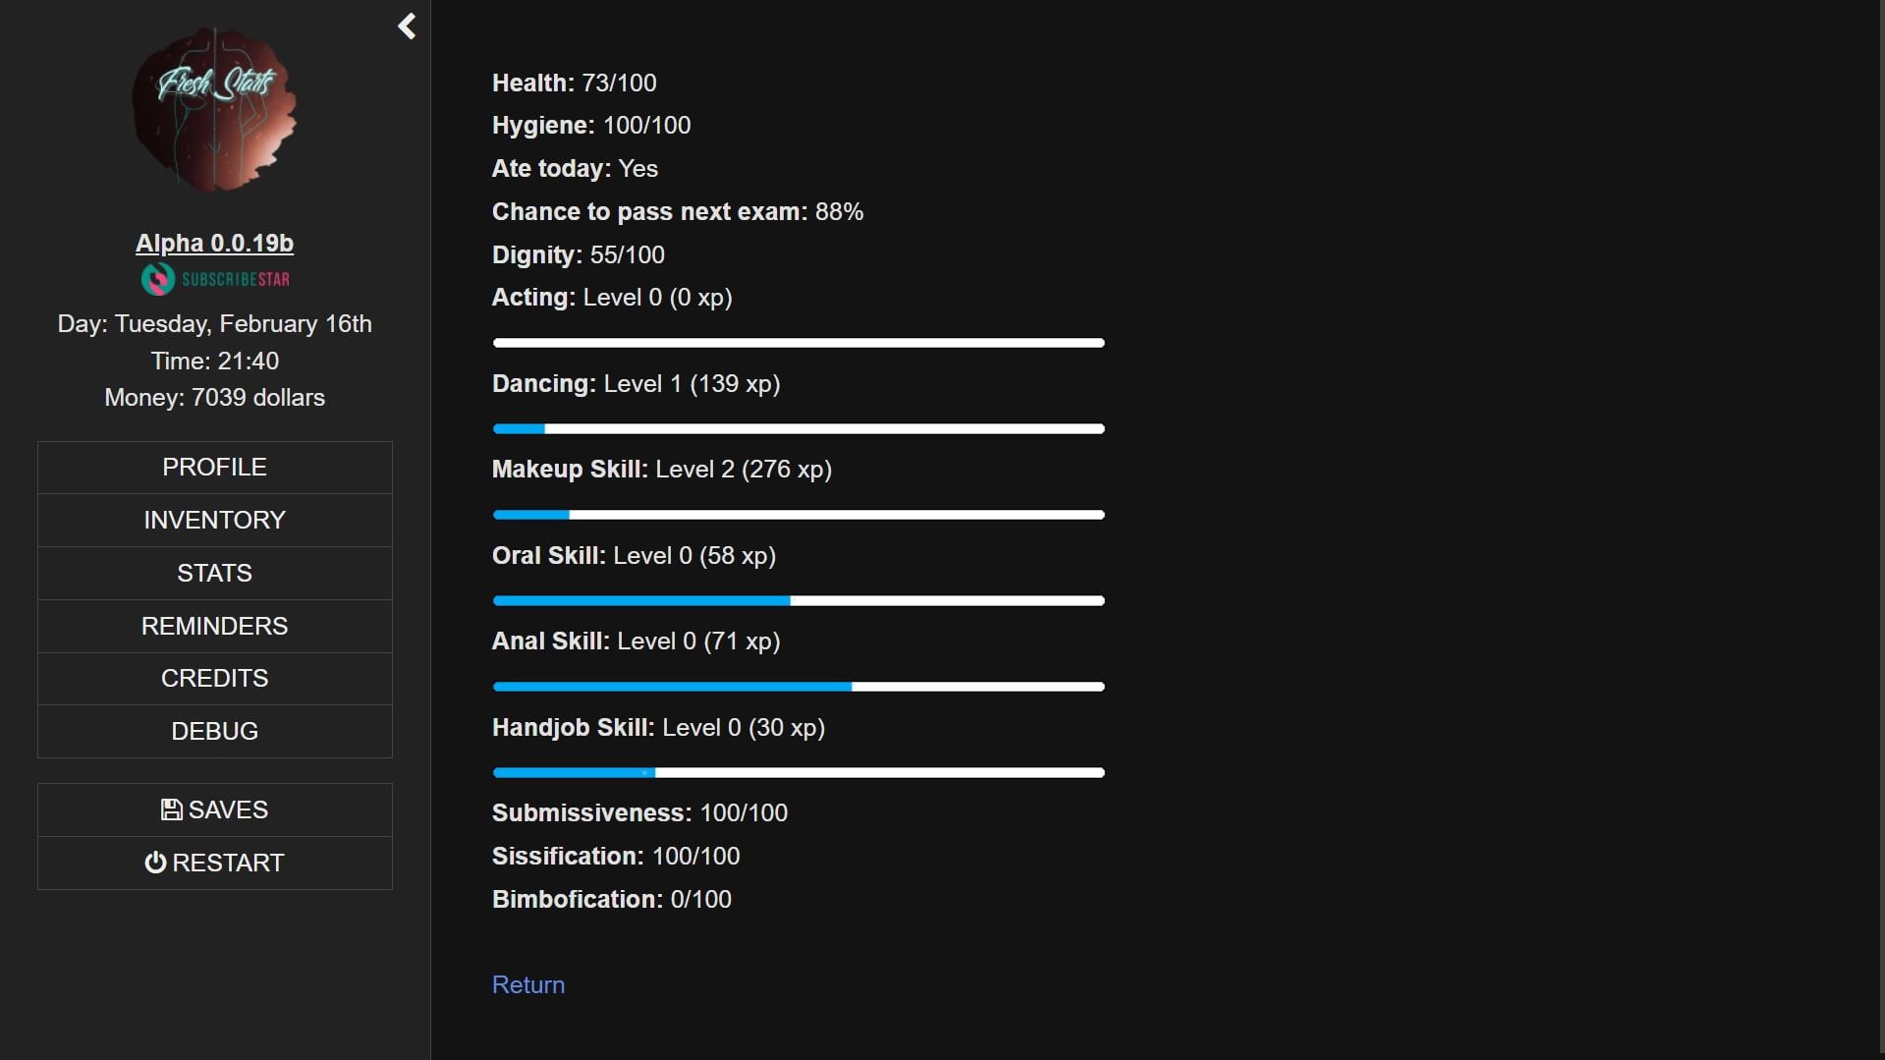Click the power icon next to RESTART

click(x=156, y=862)
